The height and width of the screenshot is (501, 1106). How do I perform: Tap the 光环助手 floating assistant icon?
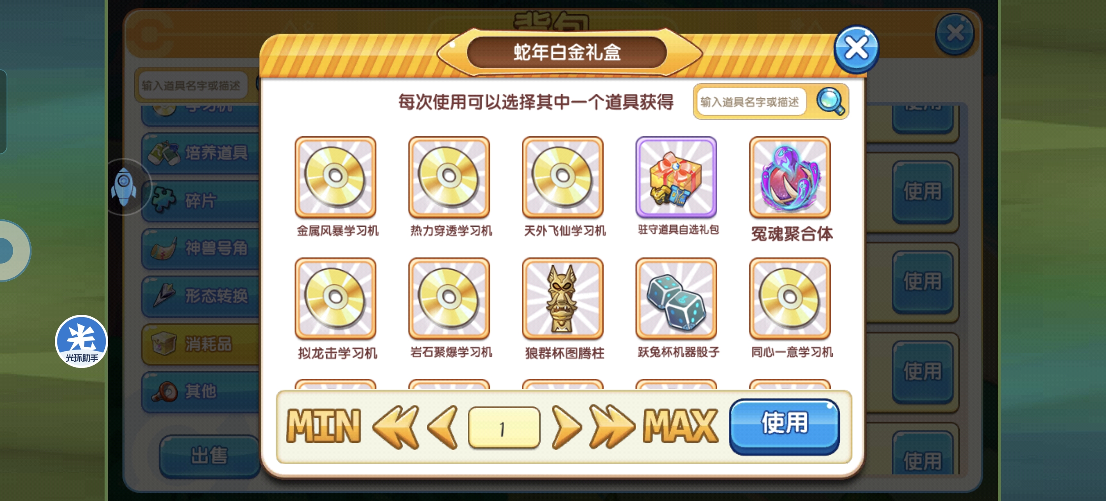click(x=81, y=341)
